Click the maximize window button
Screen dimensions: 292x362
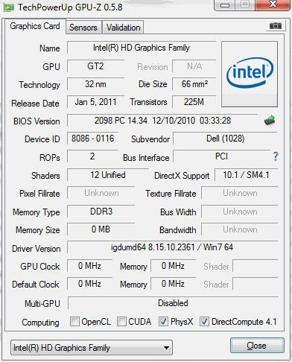tap(245, 4)
